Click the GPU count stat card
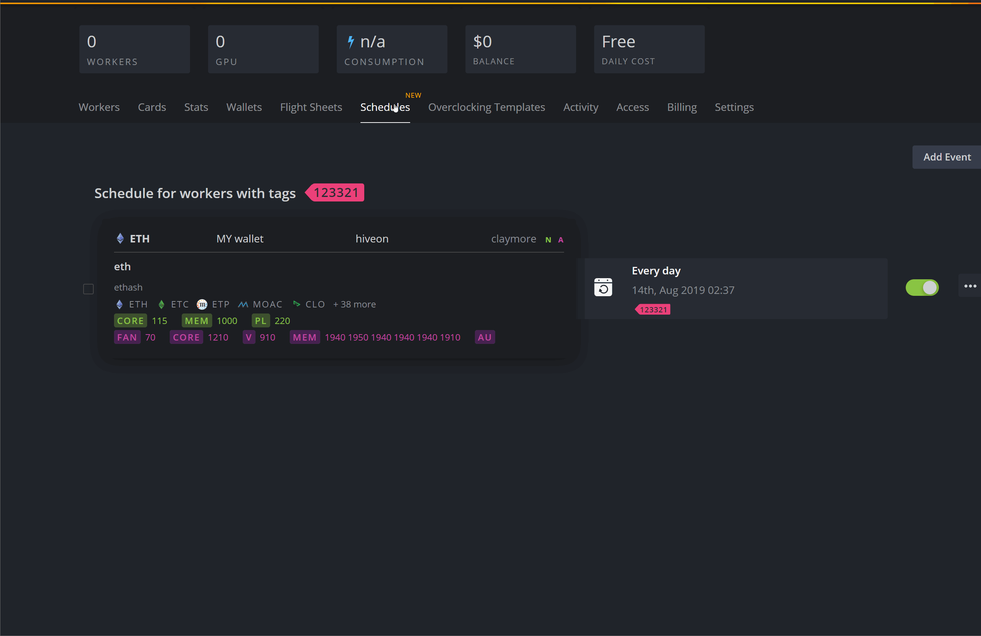The image size is (981, 636). pos(263,49)
